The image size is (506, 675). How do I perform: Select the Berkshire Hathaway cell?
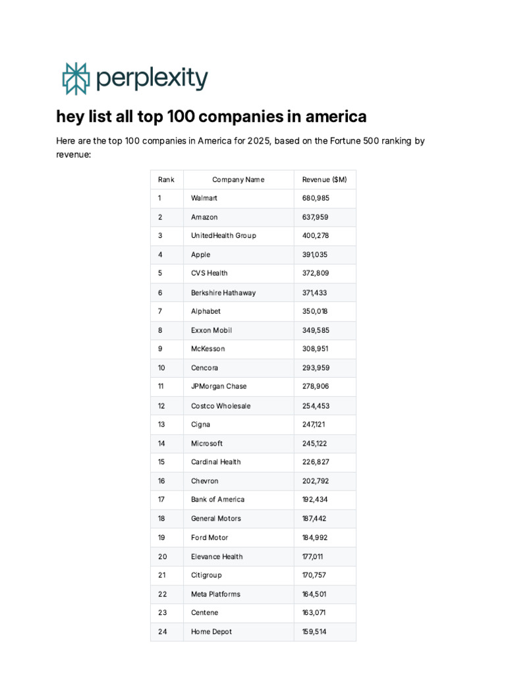pyautogui.click(x=223, y=292)
